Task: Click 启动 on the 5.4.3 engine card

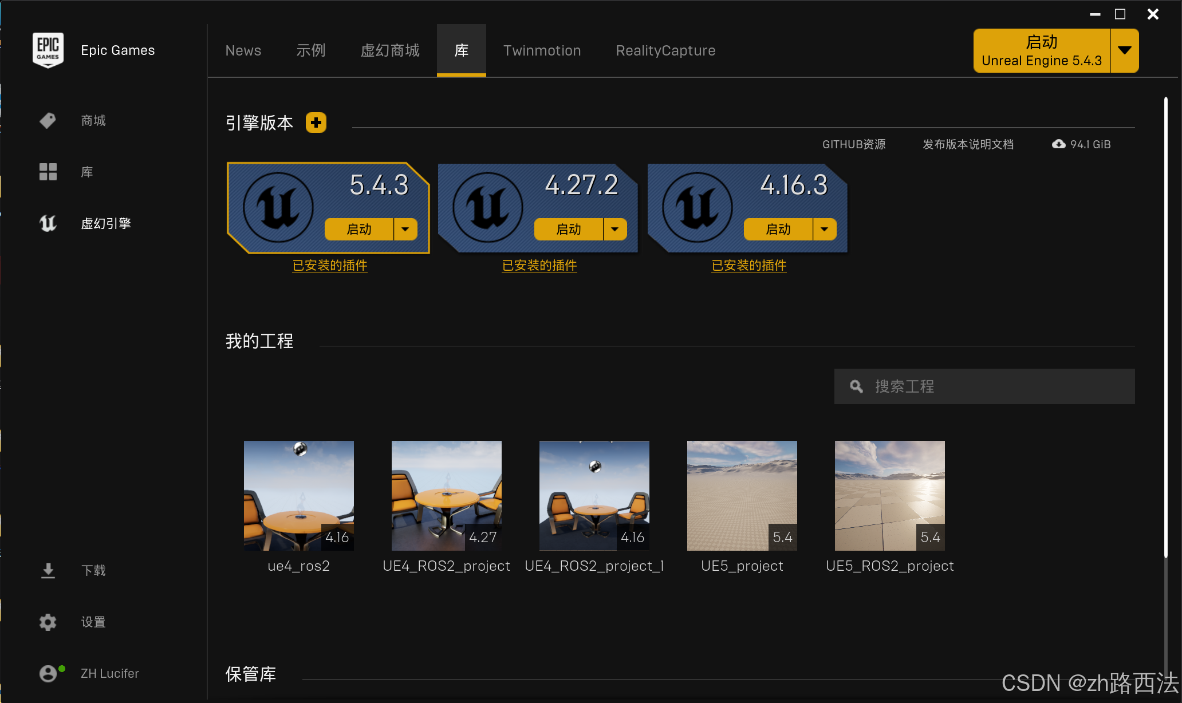Action: point(359,229)
